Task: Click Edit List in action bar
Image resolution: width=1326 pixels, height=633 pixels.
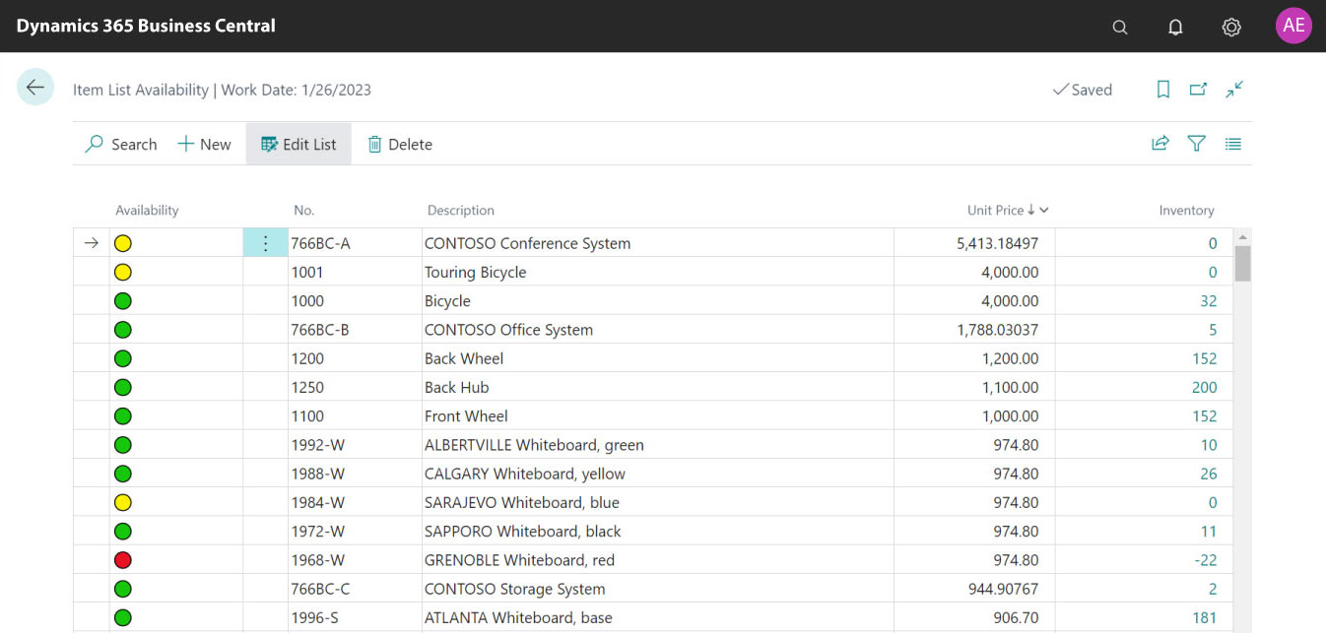Action: click(298, 145)
